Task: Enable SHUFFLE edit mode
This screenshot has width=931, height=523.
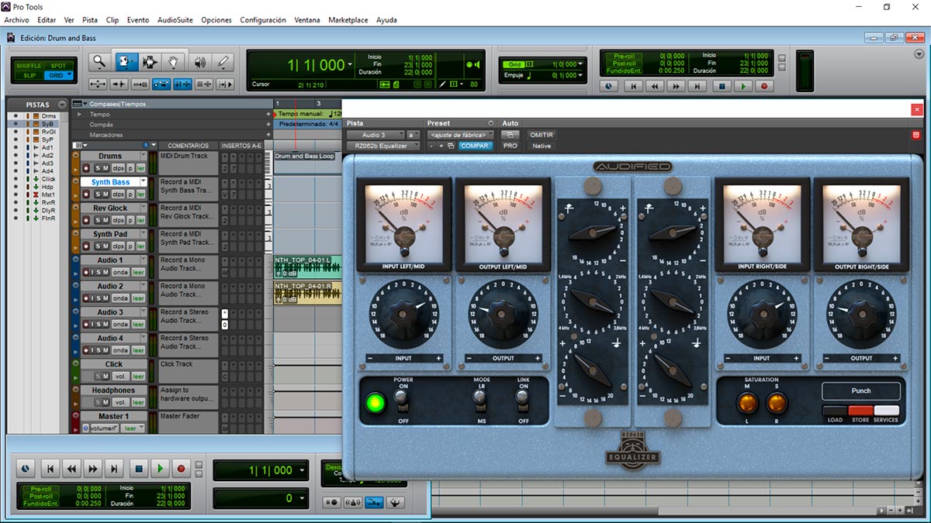Action: (x=29, y=66)
